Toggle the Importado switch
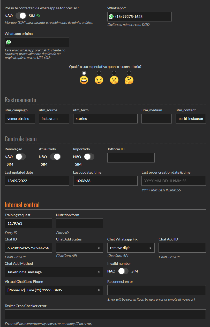Screen dimensions: 210x327 pyautogui.click(x=89, y=157)
